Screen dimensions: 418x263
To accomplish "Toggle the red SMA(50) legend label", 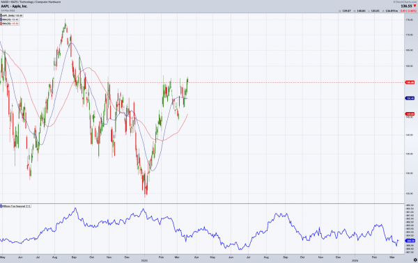I will point(10,24).
